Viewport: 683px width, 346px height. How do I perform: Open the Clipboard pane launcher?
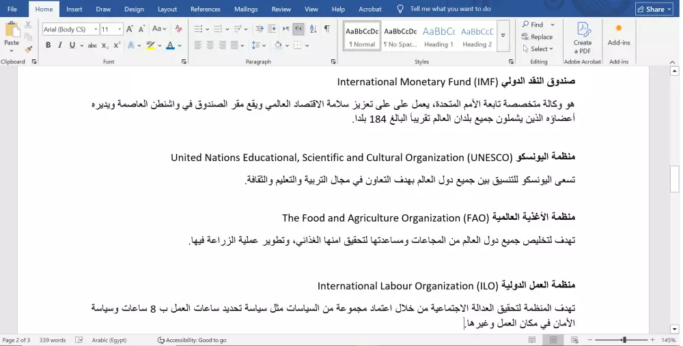[x=33, y=62]
